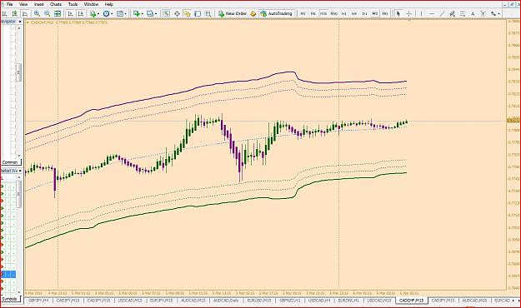The width and height of the screenshot is (521, 308).
Task: Open the File menu
Action: 10,4
